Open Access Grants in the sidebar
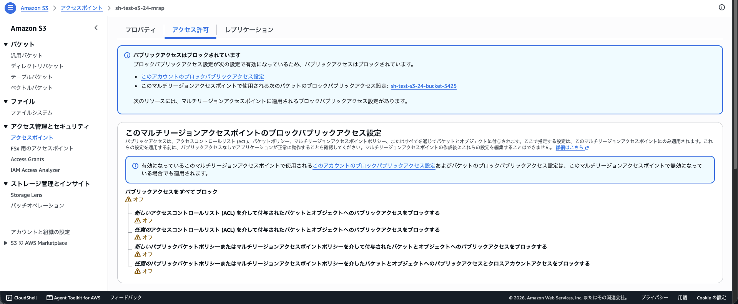 pos(27,159)
